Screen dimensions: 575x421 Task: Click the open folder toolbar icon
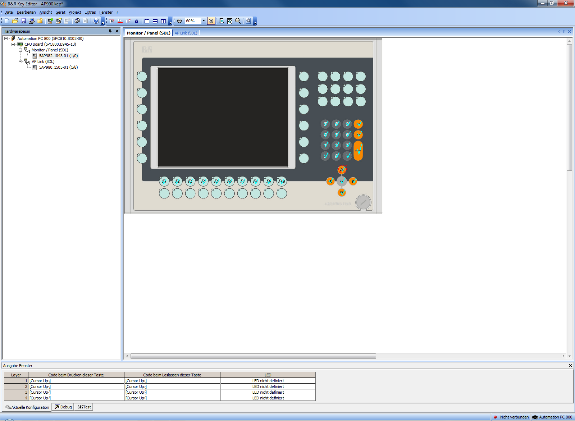coord(15,21)
